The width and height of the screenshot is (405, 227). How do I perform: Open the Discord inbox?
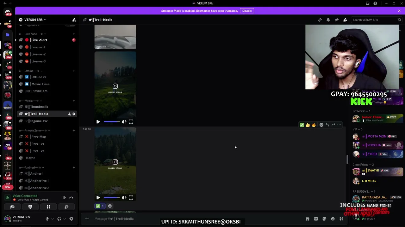pyautogui.click(x=368, y=3)
